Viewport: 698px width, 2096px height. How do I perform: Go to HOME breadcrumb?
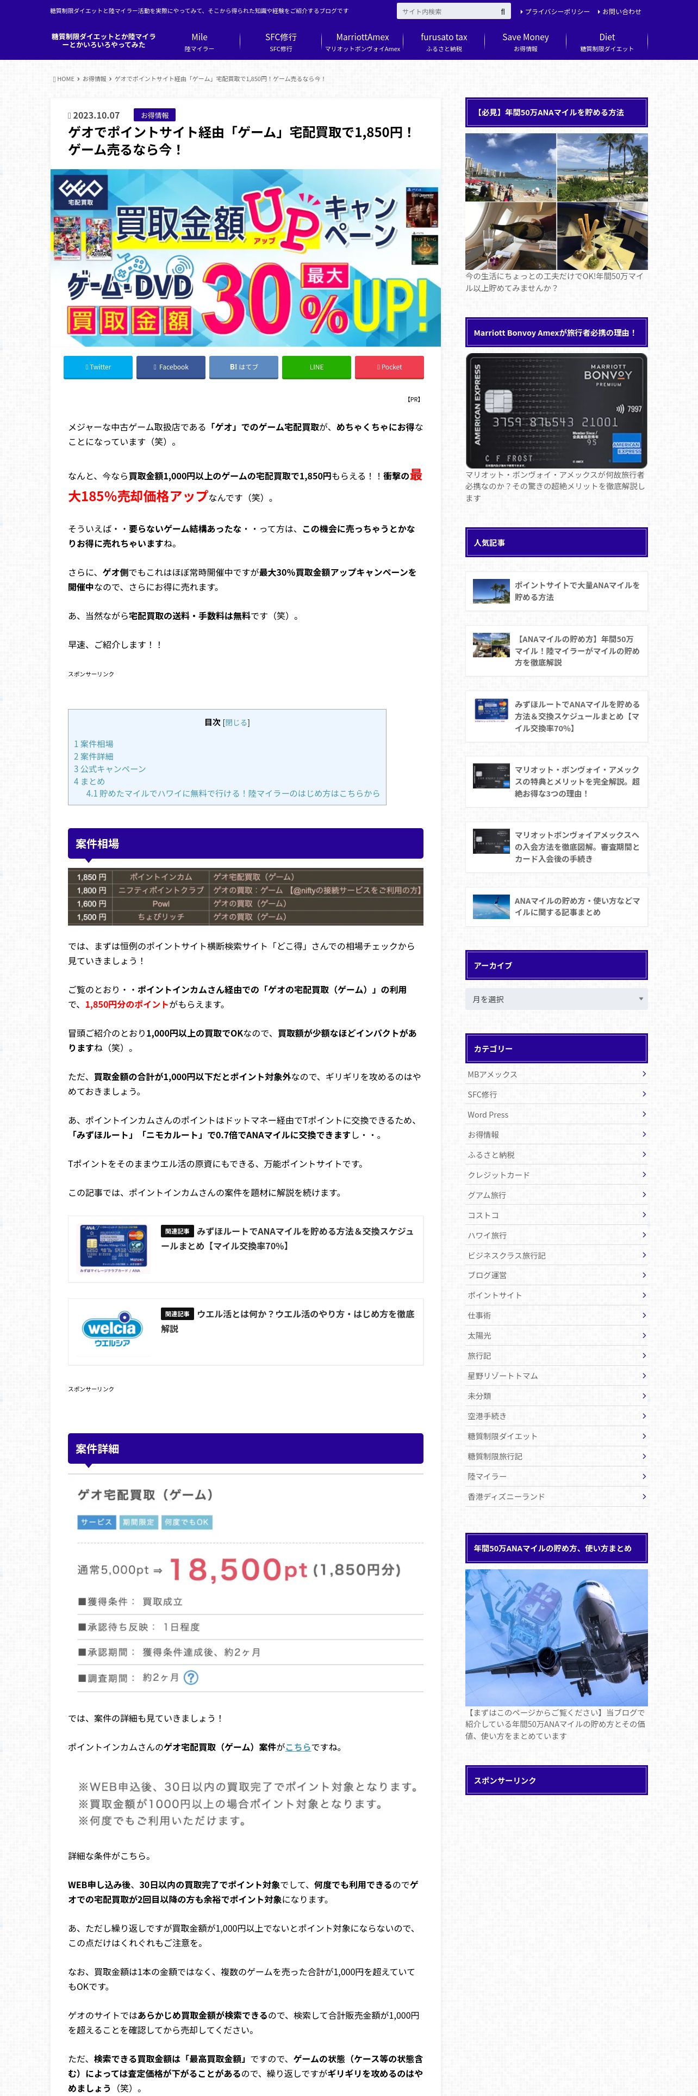[x=65, y=79]
